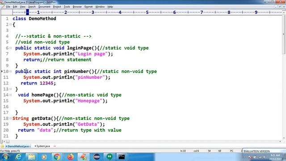Image resolution: width=286 pixels, height=161 pixels.
Task: Click on the loginPage method name
Action: coord(79,48)
